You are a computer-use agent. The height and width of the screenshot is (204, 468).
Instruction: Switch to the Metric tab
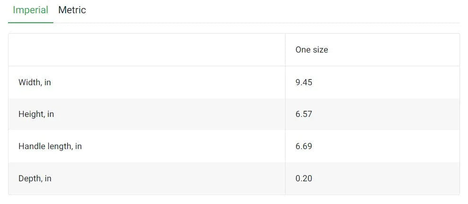72,10
